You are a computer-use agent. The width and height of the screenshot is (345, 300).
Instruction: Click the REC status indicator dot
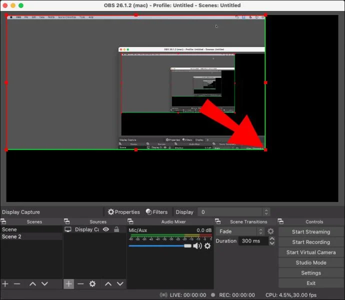coord(213,294)
